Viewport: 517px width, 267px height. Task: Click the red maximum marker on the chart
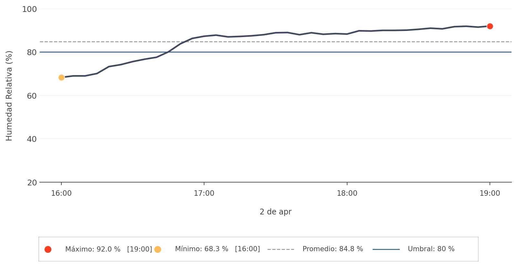pos(490,26)
